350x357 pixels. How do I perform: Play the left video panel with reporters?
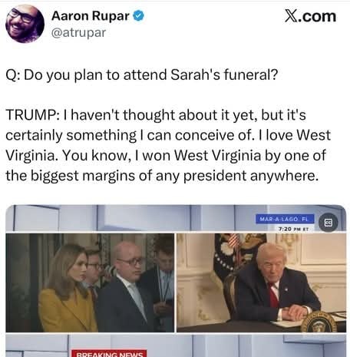tap(90, 283)
